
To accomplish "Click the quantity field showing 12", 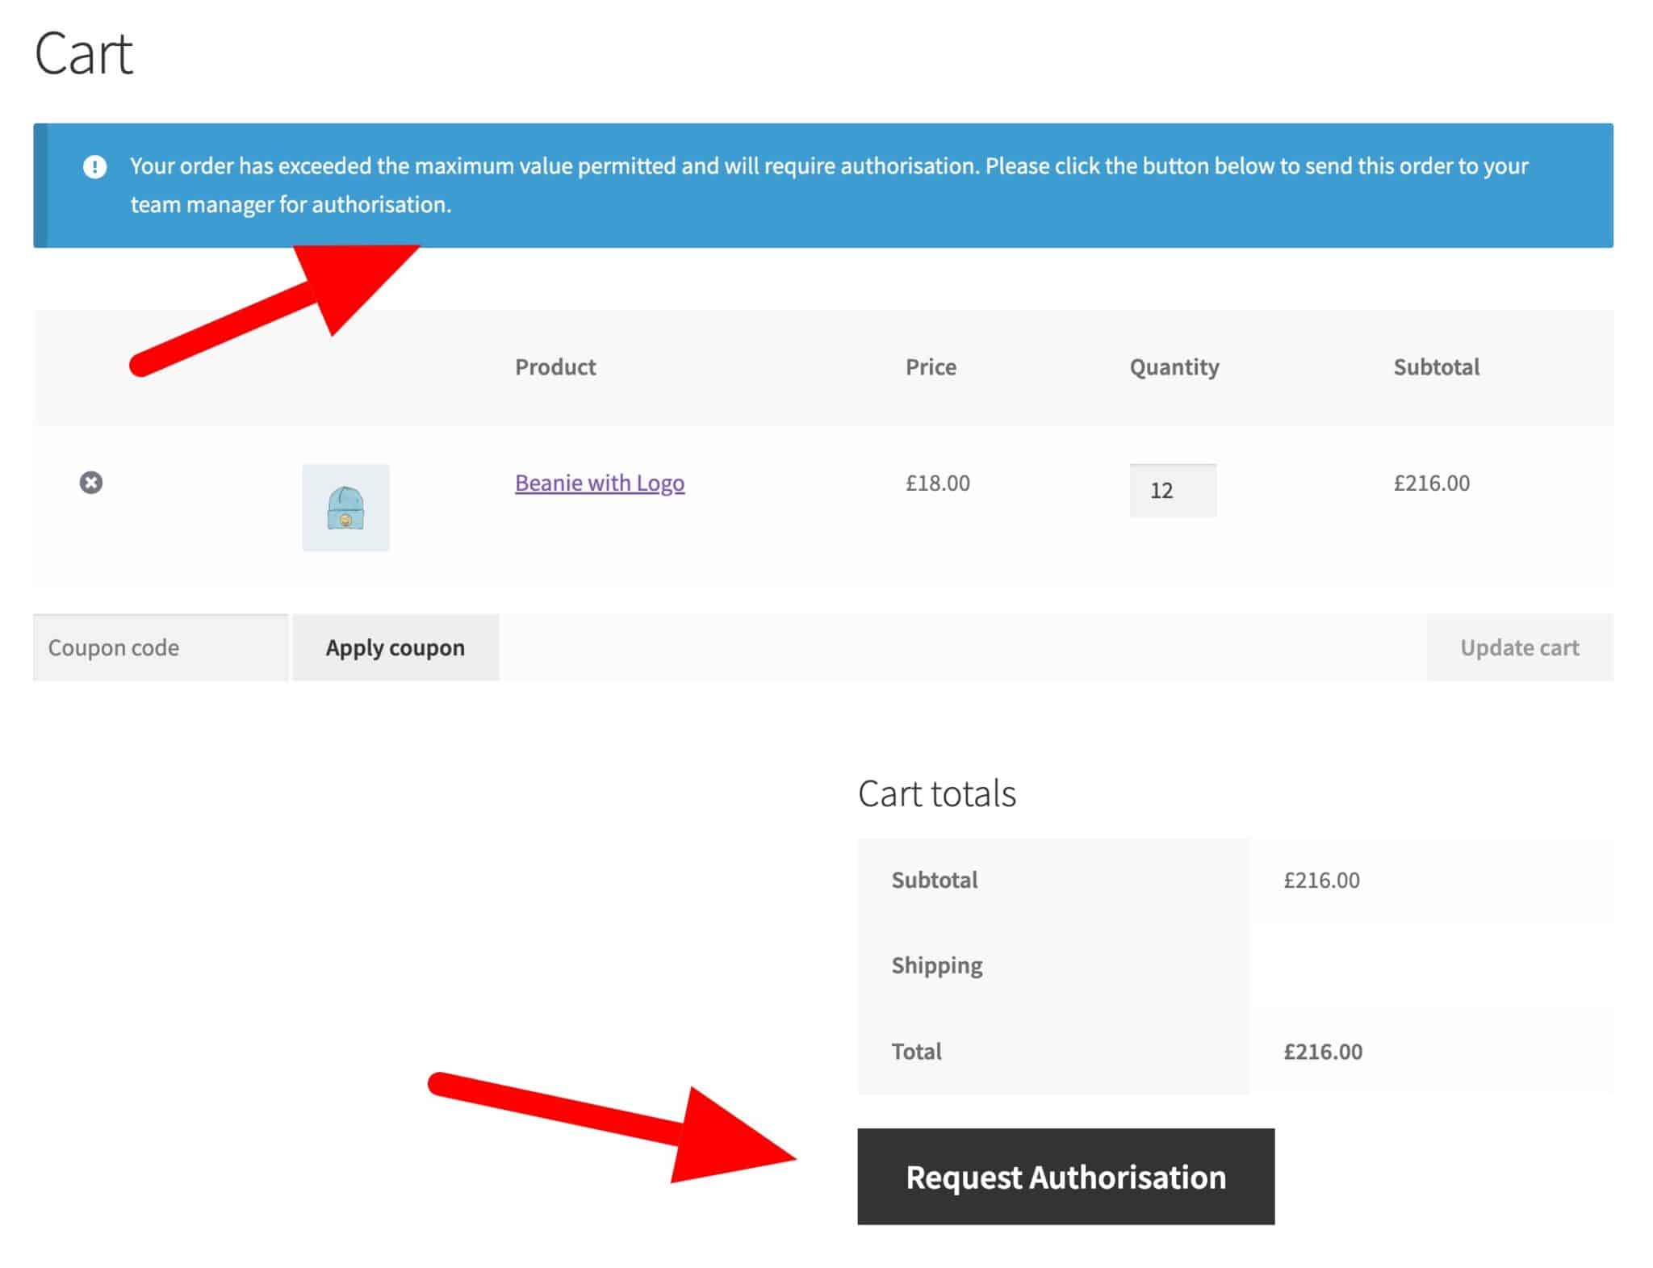I will tap(1172, 490).
